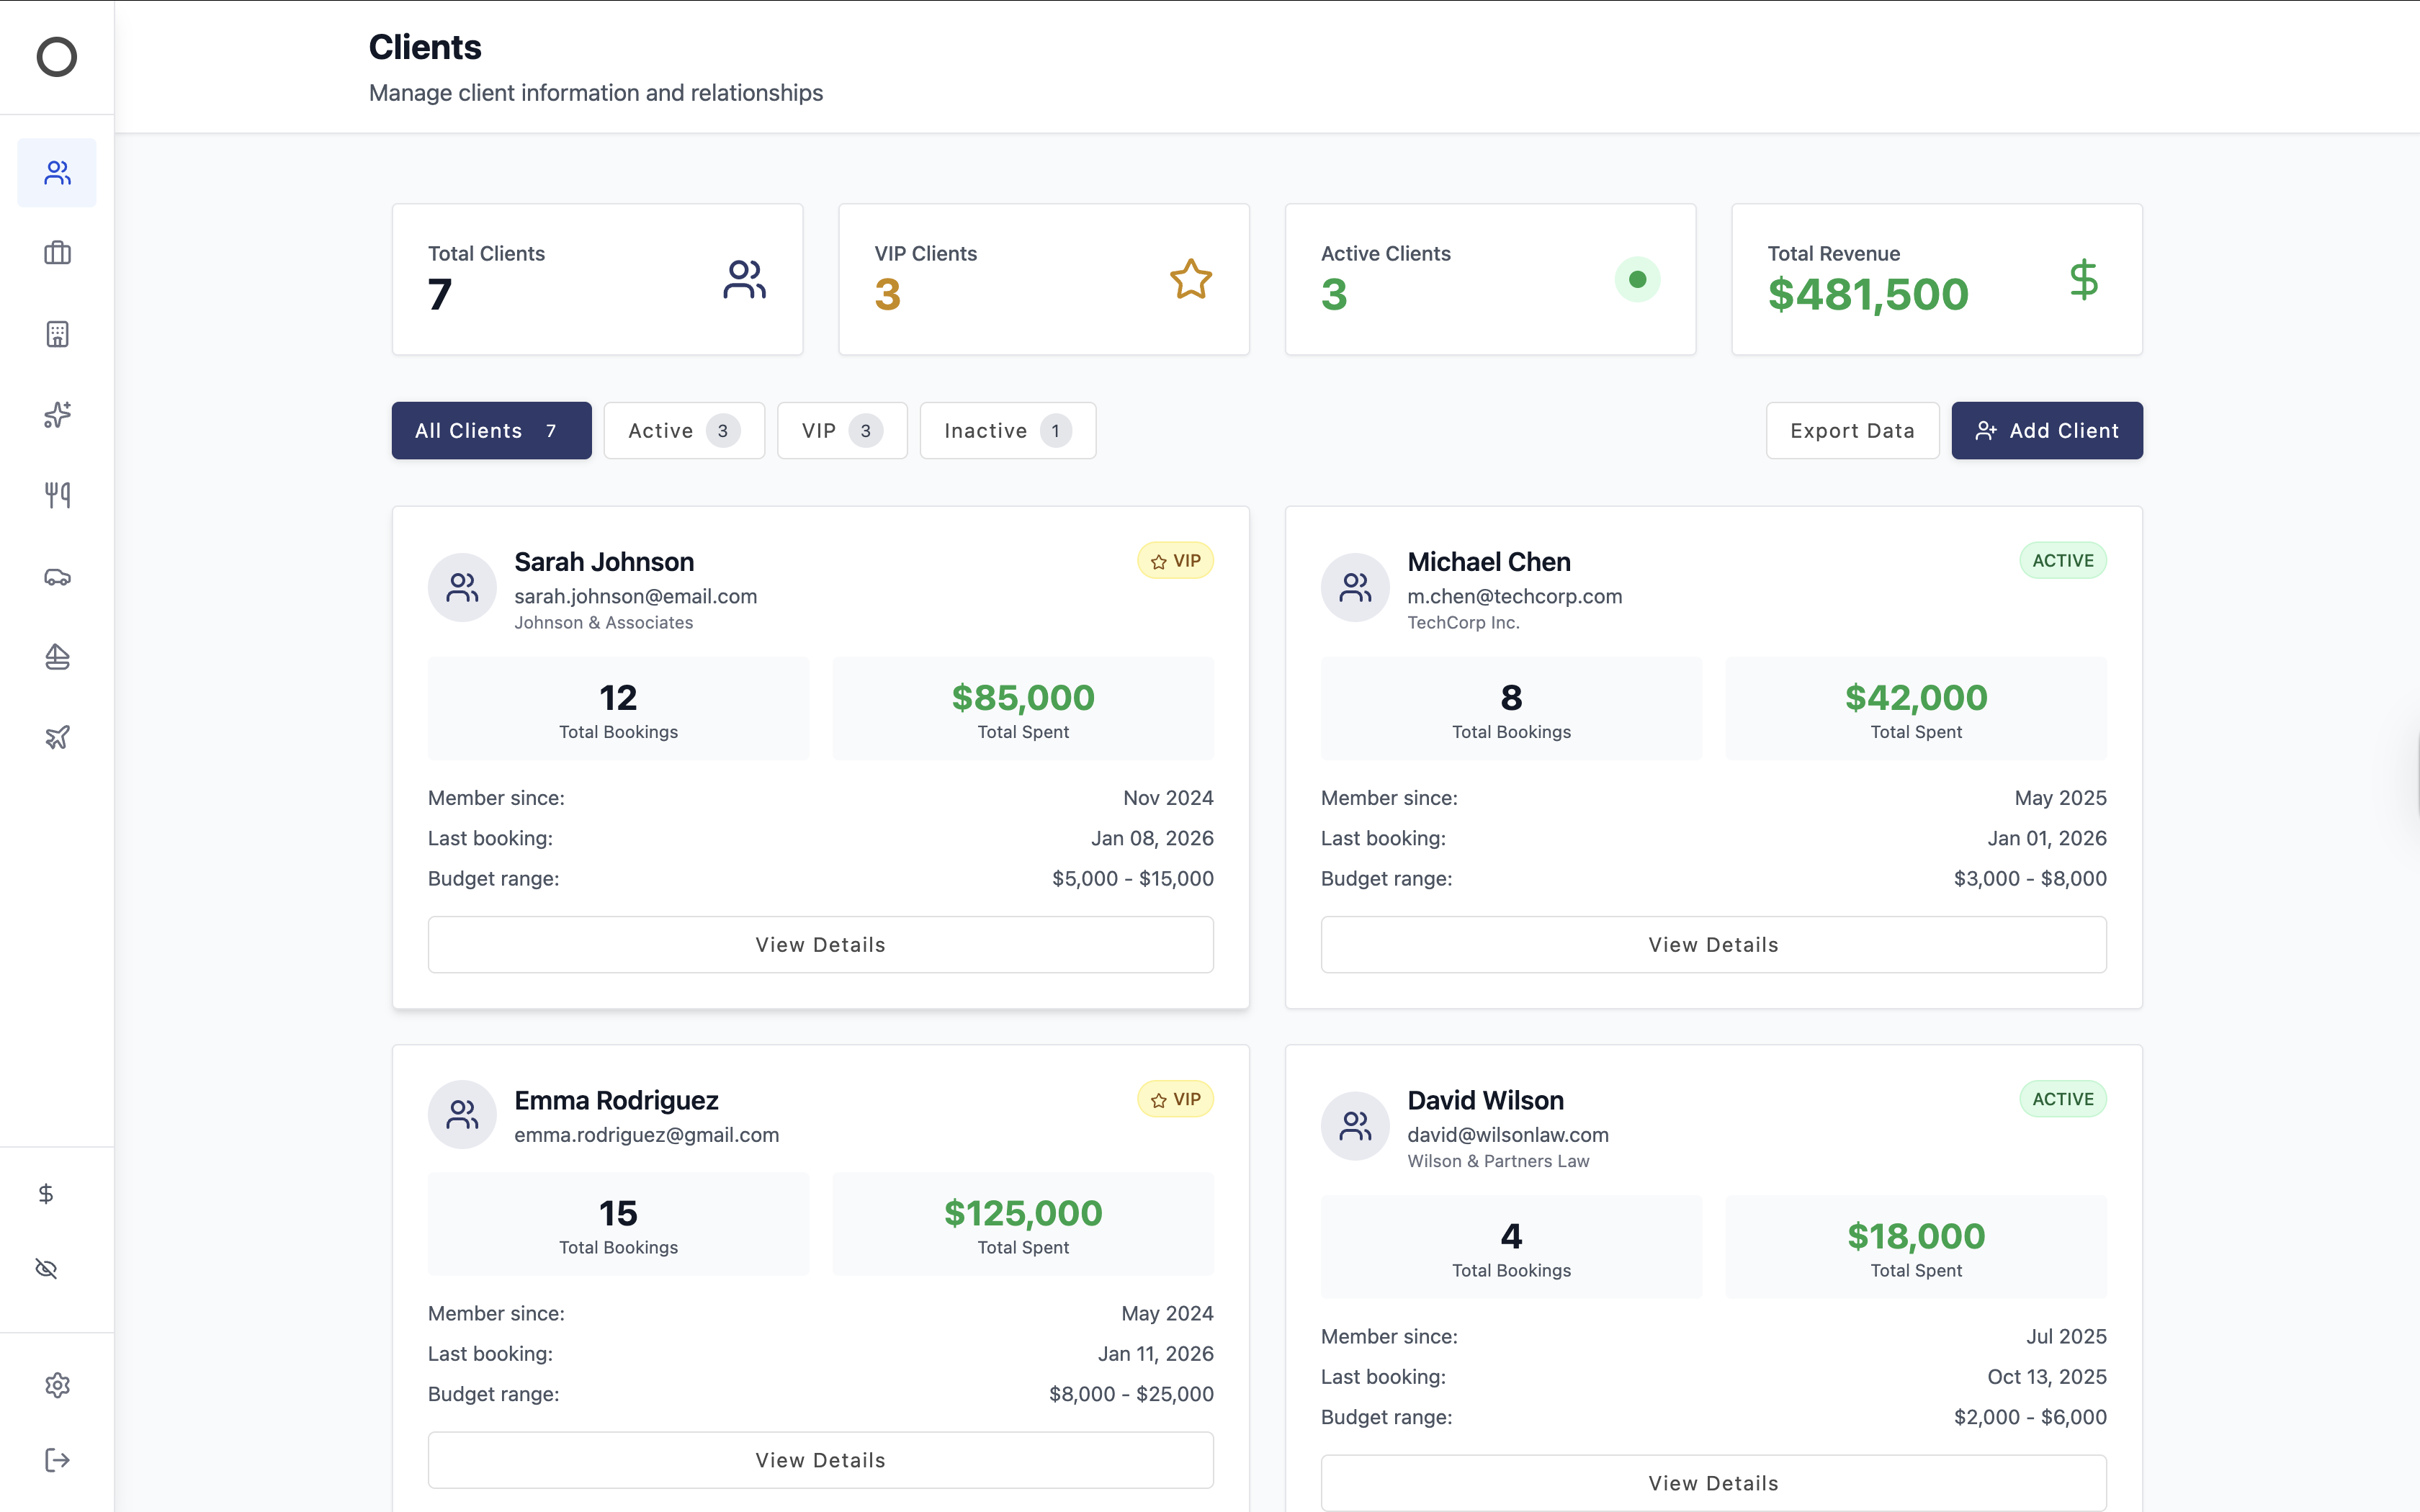Open the settings gear icon
2420x1512 pixels.
(x=57, y=1385)
